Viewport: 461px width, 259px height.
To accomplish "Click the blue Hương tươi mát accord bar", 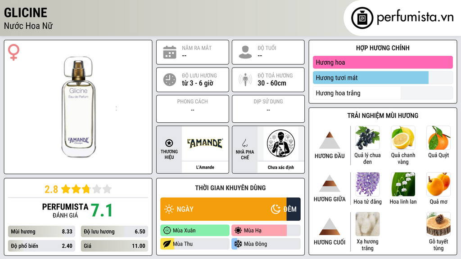I will (x=371, y=78).
